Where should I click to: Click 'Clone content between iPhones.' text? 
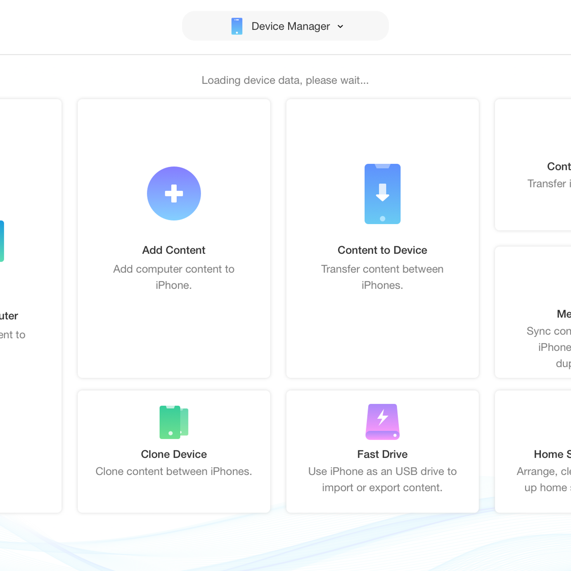pos(174,471)
